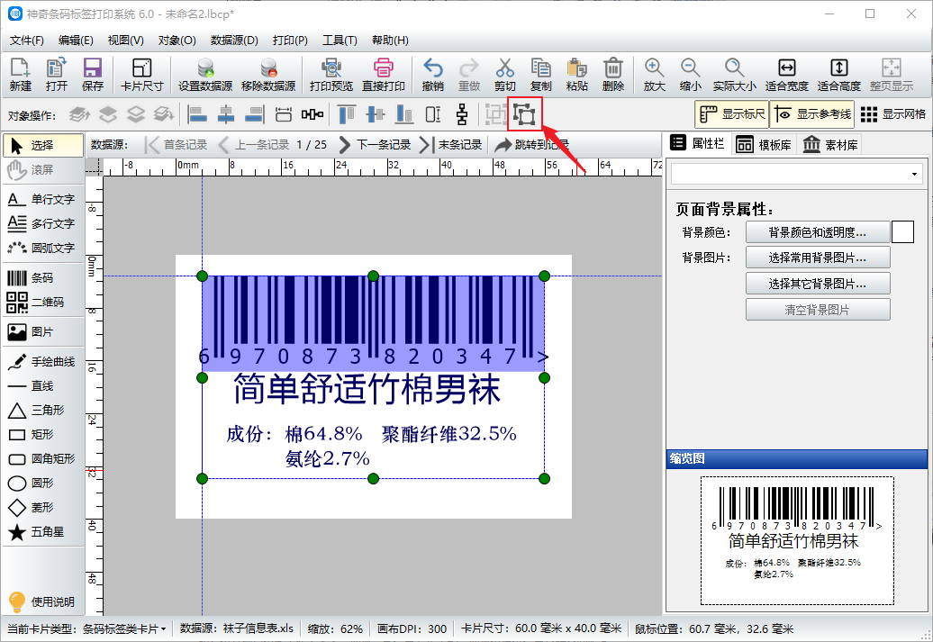
Task: Toggle 显示网格 grid display
Action: click(x=893, y=114)
